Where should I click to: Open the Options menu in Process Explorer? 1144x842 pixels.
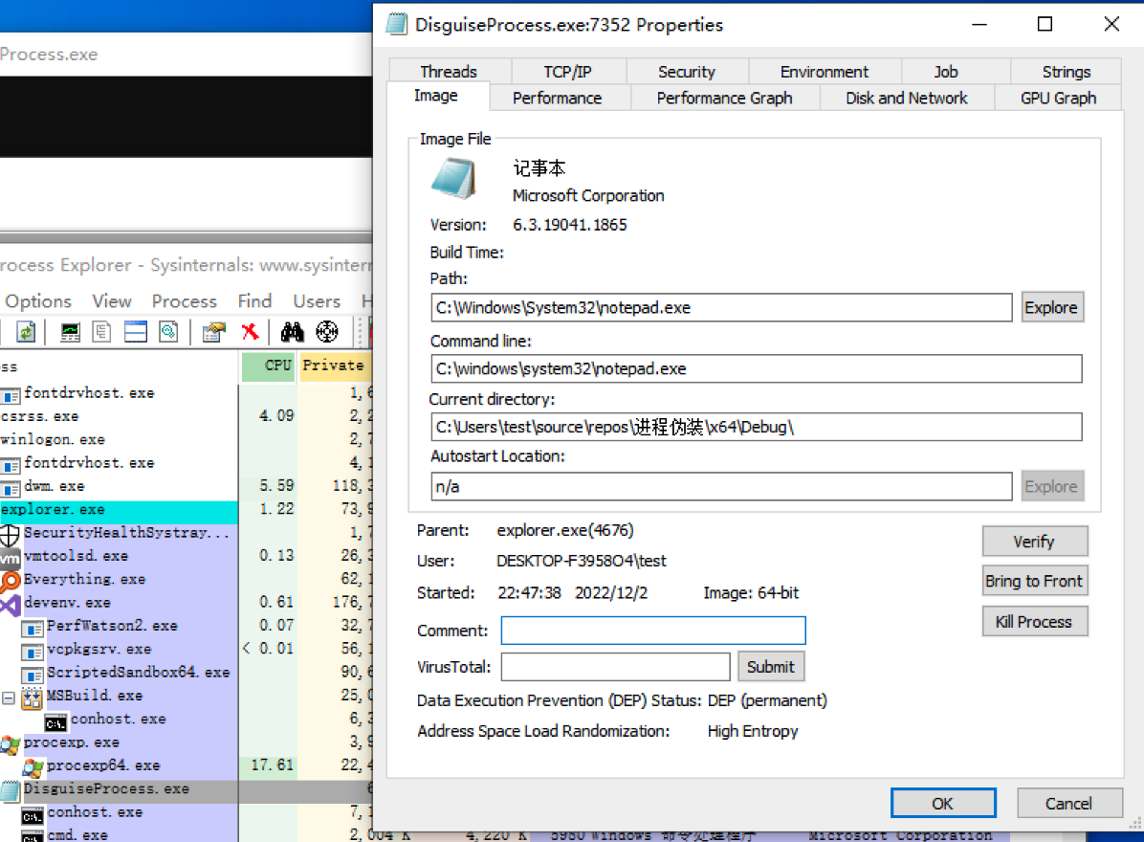[x=38, y=301]
